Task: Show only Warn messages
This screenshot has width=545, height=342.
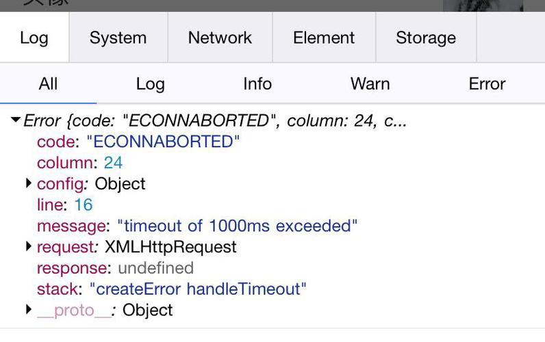Action: (370, 83)
